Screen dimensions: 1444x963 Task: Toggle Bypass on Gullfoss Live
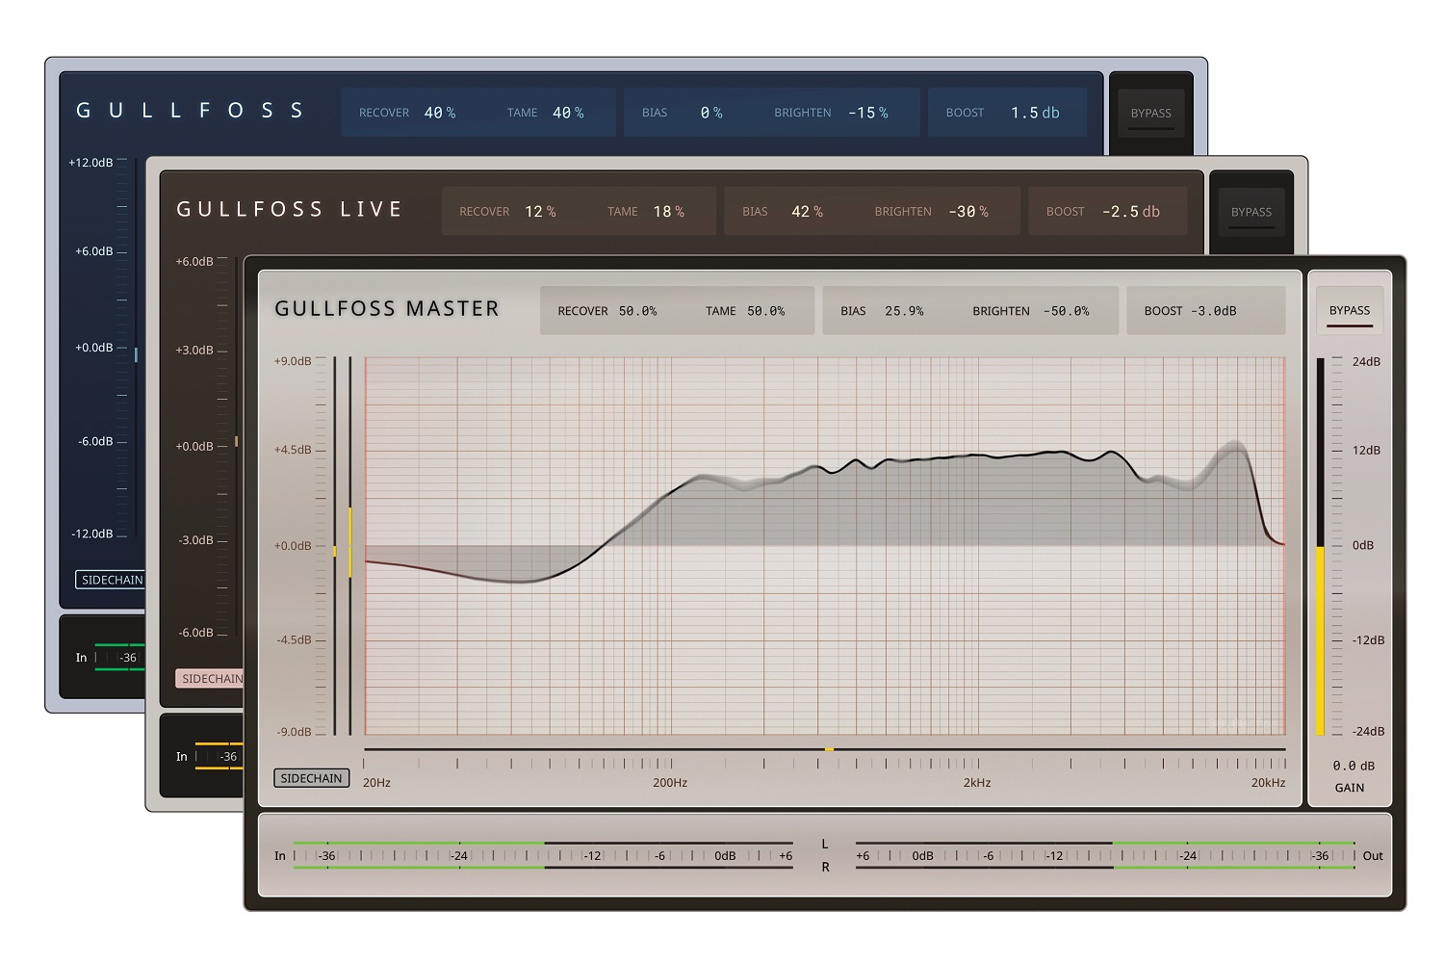1251,213
